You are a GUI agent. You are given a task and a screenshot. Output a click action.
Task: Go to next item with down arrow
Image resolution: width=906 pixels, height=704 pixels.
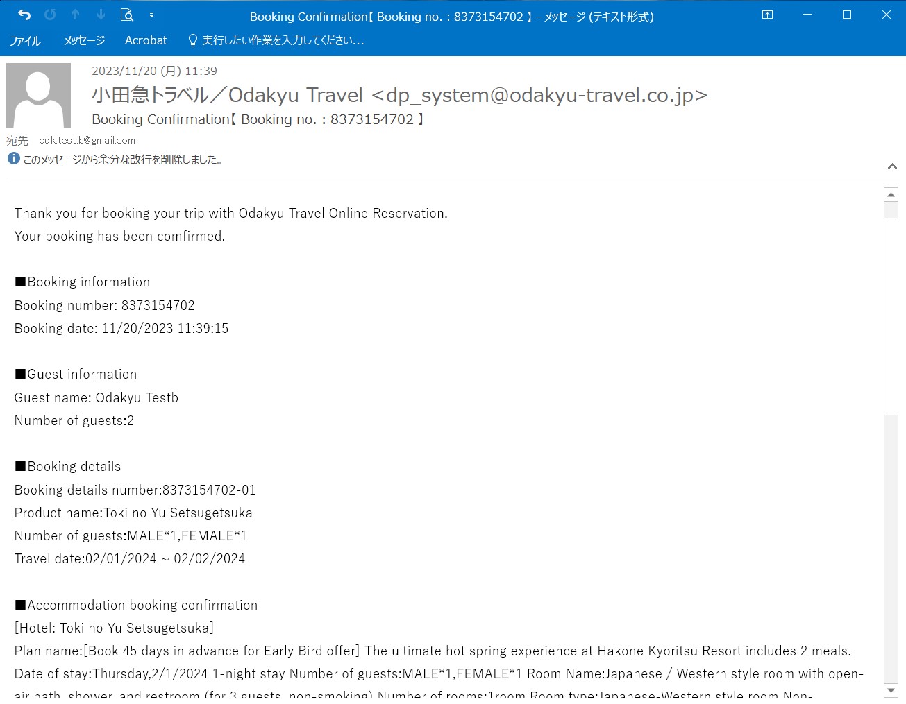coord(101,15)
